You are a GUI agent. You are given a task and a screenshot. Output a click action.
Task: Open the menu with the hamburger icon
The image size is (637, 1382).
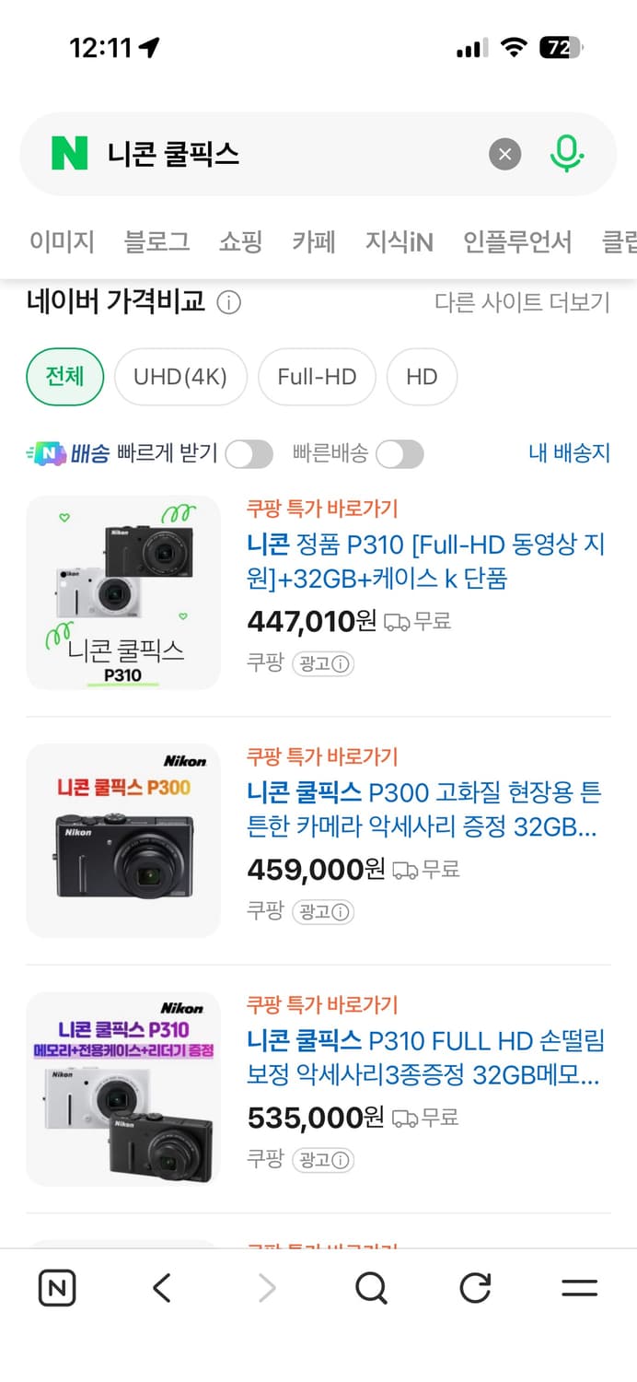(580, 1287)
